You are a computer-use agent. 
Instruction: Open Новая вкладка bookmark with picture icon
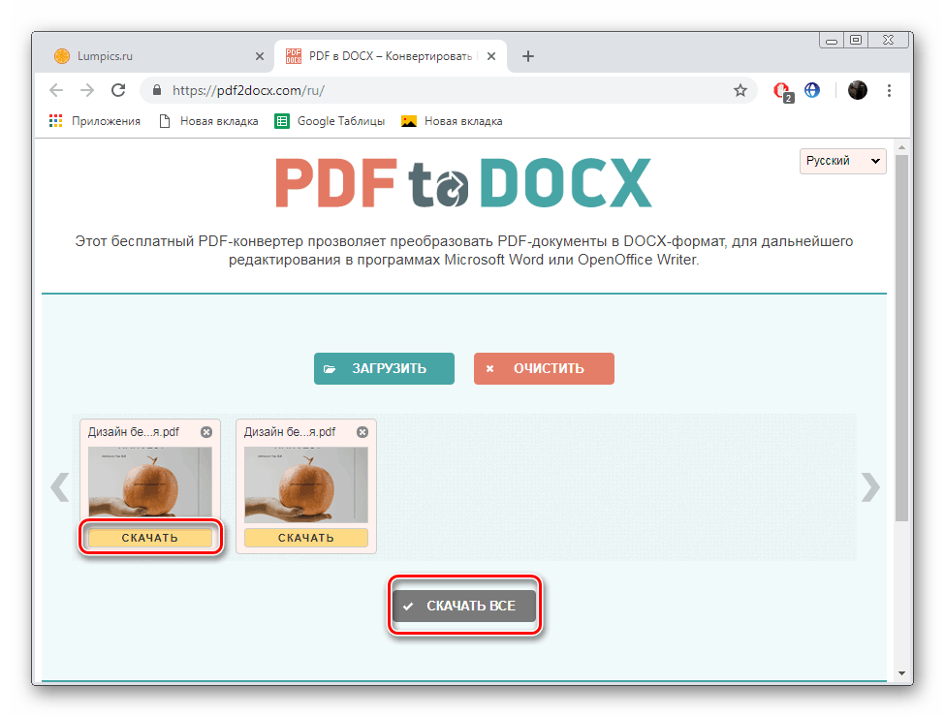[x=452, y=121]
